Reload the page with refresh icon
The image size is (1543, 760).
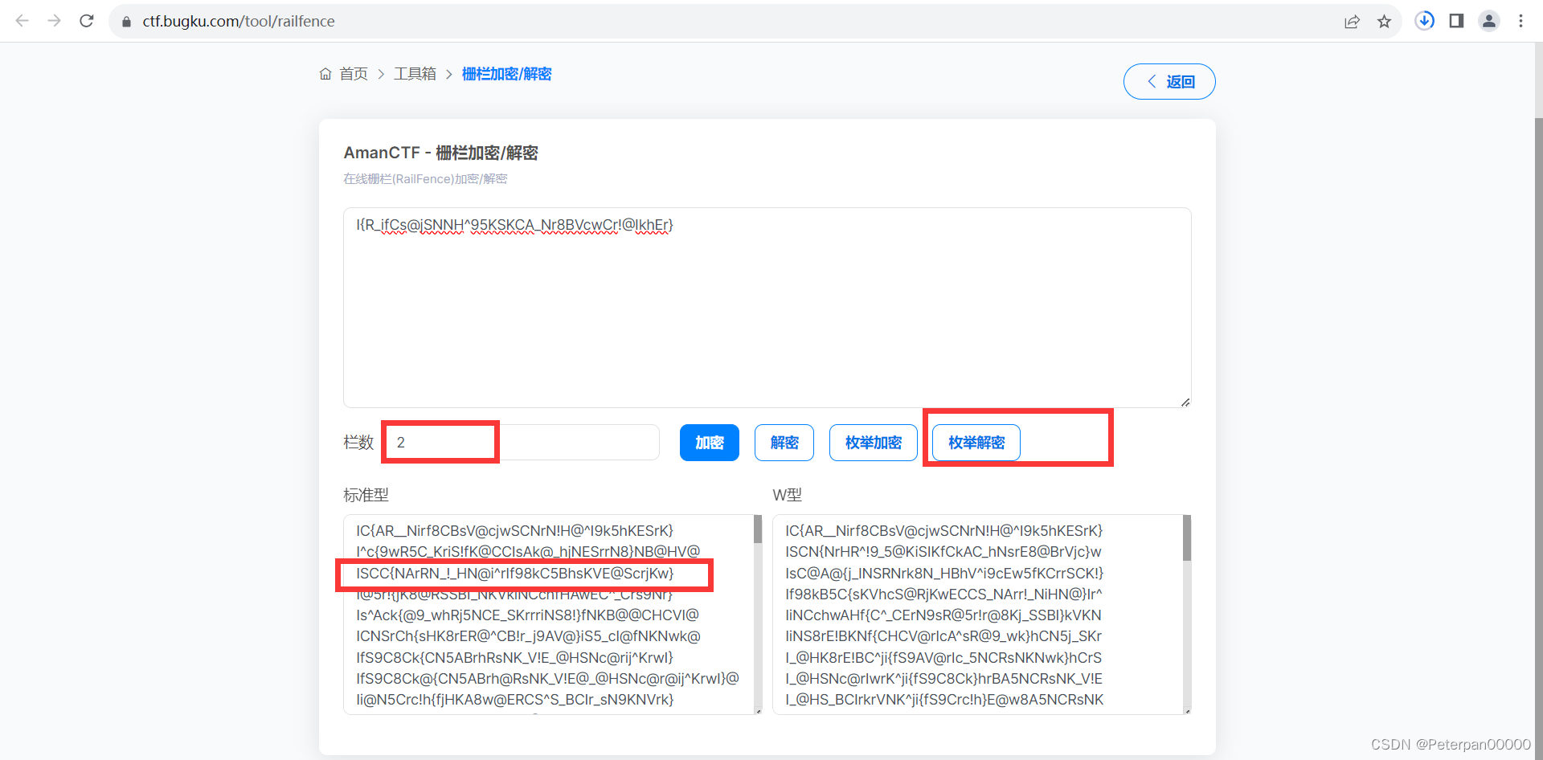click(87, 21)
